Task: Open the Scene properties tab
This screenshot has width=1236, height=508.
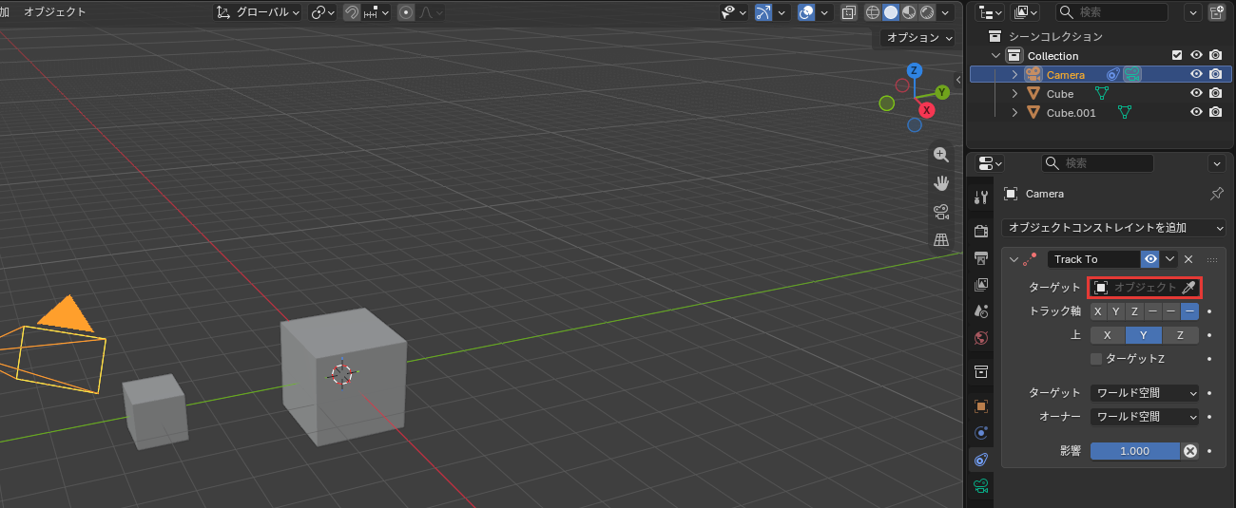Action: (x=981, y=310)
